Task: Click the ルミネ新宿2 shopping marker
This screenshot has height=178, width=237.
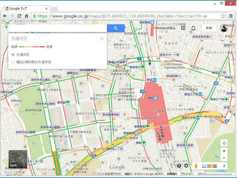Action: coord(158,115)
